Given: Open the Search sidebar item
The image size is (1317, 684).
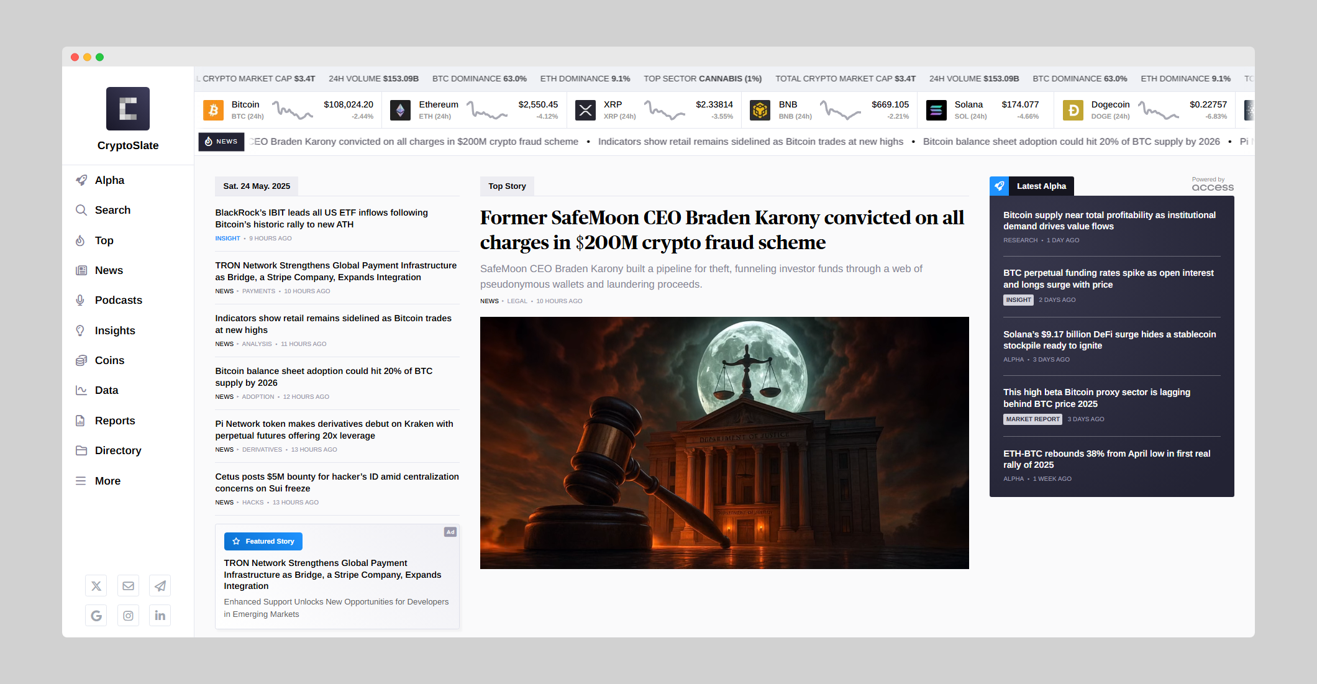Looking at the screenshot, I should 112,210.
